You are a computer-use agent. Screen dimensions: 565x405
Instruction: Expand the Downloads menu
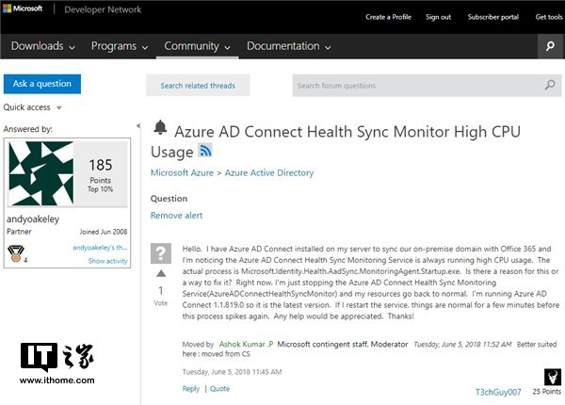coord(43,46)
